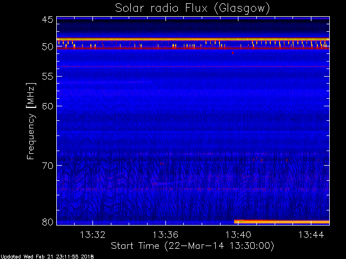Click the 80 MHz frequency tick label
This screenshot has height=259, width=346.
47,222
